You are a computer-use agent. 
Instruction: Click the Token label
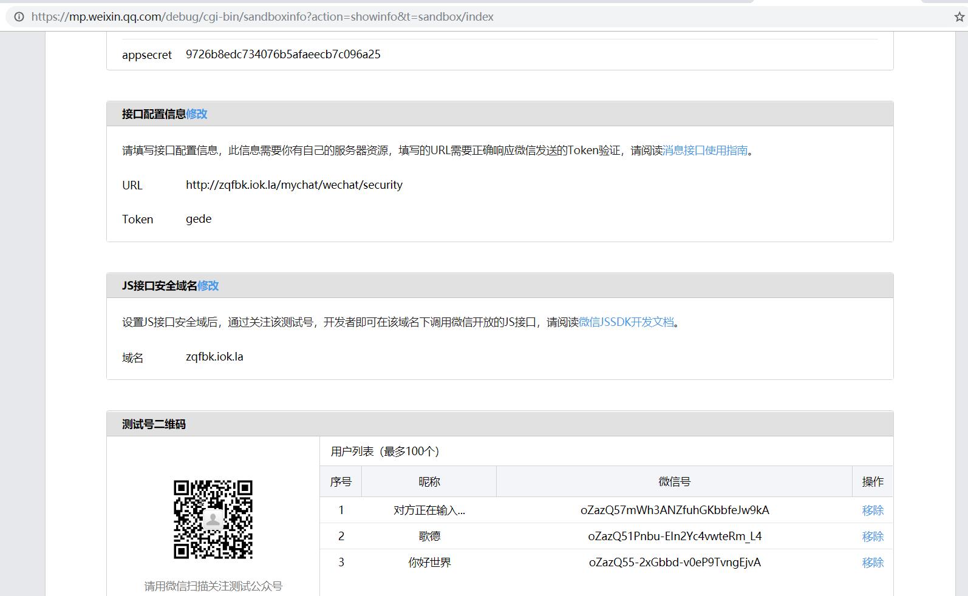138,220
